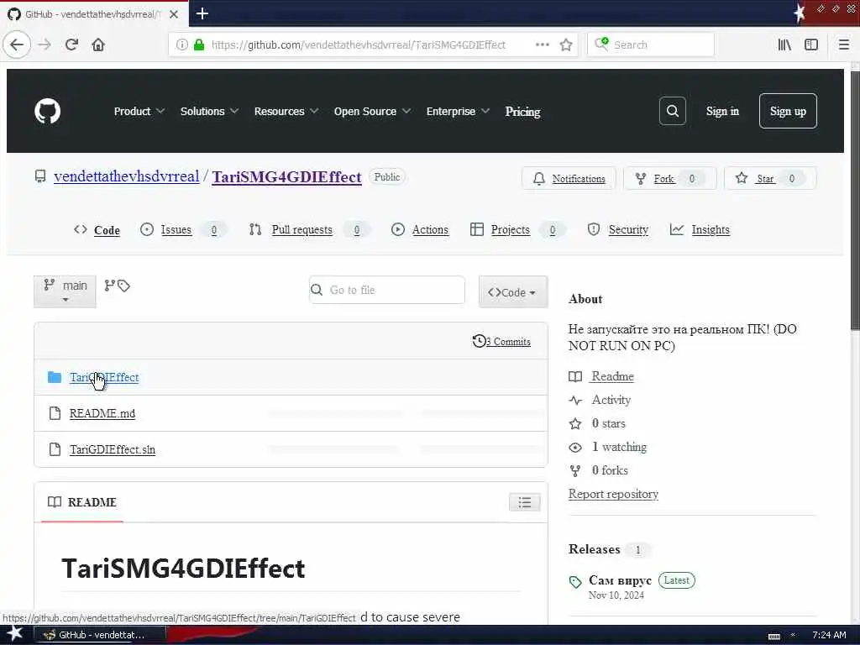Click the README.md file icon
This screenshot has width=860, height=645.
(x=55, y=413)
